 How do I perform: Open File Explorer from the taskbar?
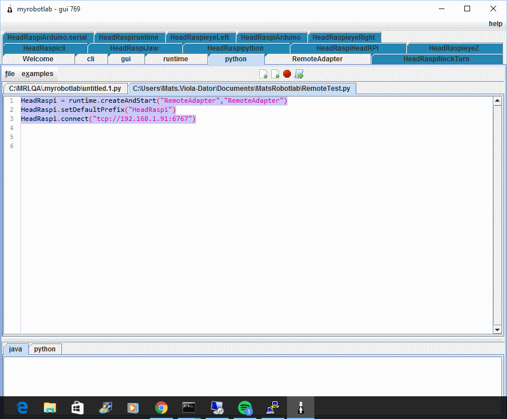pyautogui.click(x=50, y=408)
